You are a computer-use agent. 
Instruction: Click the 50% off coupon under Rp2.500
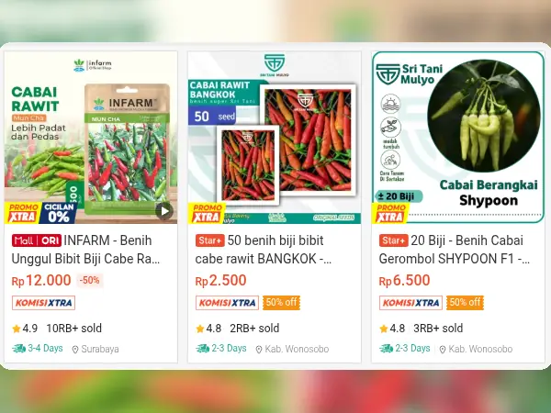pyautogui.click(x=281, y=303)
